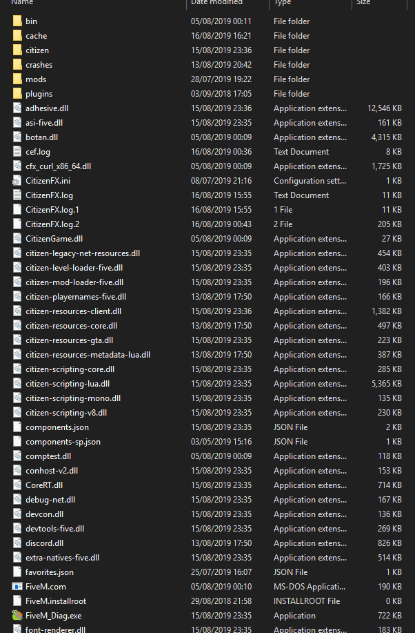The image size is (415, 633).
Task: Select the CitizenFX.log text document icon
Action: pos(17,195)
